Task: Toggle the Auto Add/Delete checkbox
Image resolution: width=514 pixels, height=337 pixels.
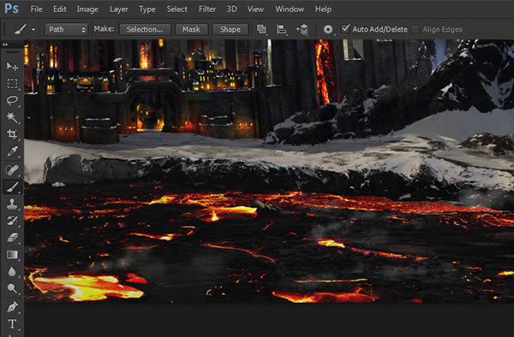Action: point(345,29)
